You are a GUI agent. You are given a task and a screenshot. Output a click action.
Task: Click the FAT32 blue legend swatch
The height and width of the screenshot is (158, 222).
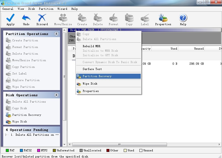coord(22,150)
